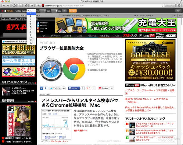Open the iCloud Tabs cloud icon
Screen dimensions: 183x145
(14, 5)
